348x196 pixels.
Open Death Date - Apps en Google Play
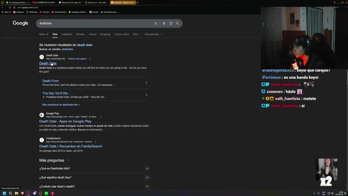point(65,121)
